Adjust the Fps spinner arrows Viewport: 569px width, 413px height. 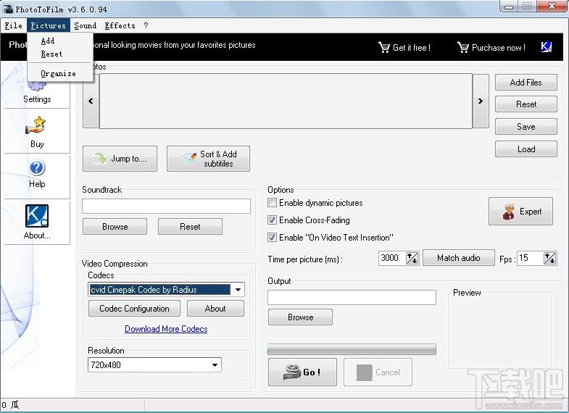click(x=549, y=258)
